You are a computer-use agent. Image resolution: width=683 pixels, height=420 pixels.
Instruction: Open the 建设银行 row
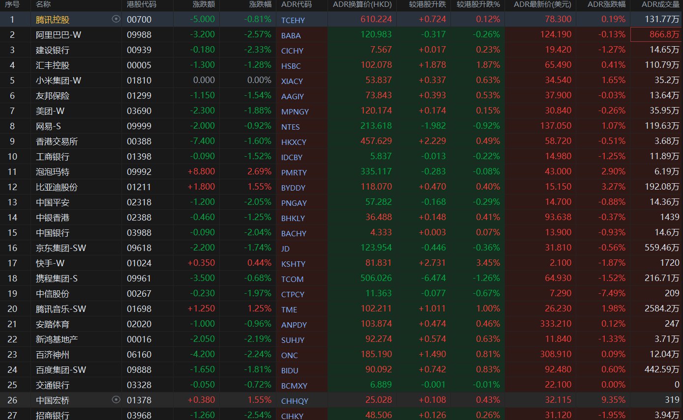click(341, 50)
